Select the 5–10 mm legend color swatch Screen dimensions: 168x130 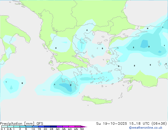tap(29, 127)
